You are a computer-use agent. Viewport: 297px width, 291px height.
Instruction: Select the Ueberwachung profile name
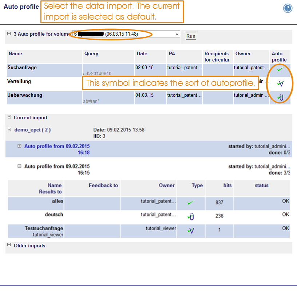coord(25,95)
